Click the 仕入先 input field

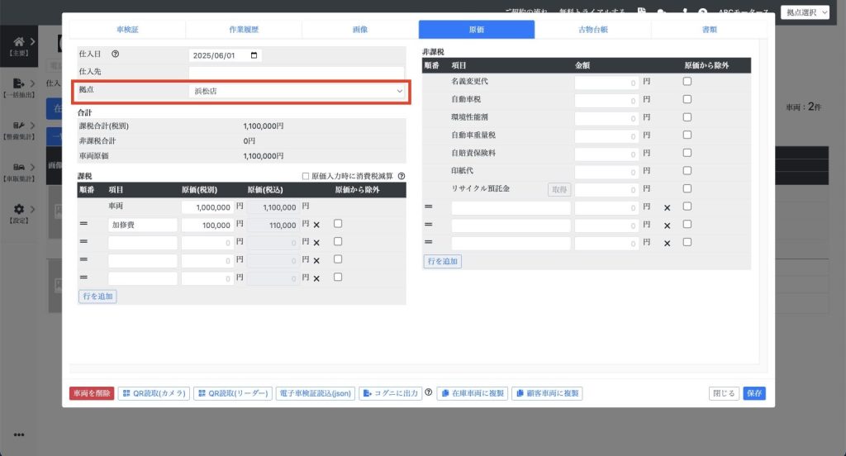pos(297,73)
